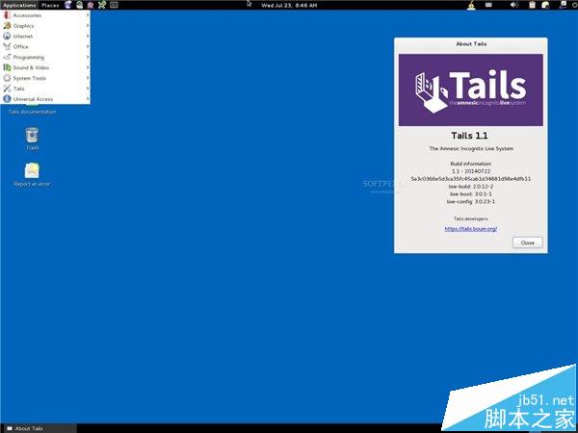The height and width of the screenshot is (433, 578).
Task: Open the Office submenu
Action: 45,47
